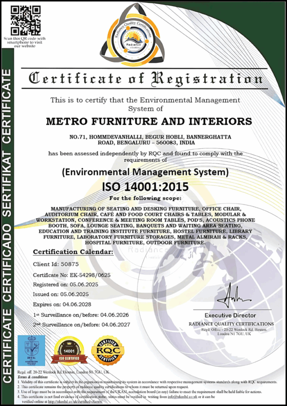Click the ISO 14001:2015 standard text
The width and height of the screenshot is (287, 406).
click(x=145, y=187)
